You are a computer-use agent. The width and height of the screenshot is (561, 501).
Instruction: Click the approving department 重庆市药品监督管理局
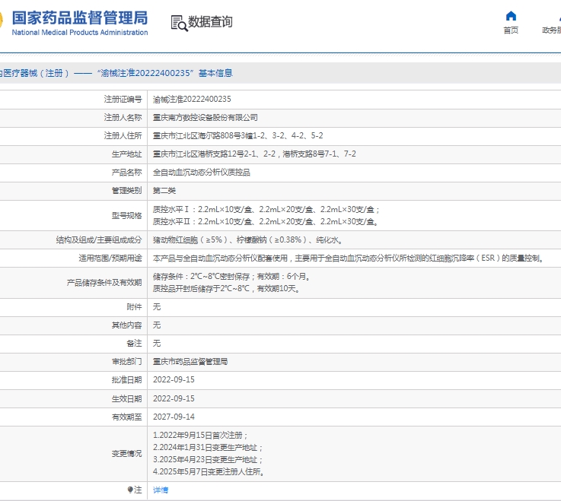[x=190, y=362]
